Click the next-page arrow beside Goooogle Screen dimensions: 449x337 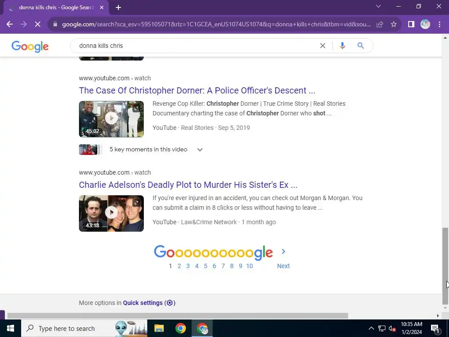pos(284,251)
